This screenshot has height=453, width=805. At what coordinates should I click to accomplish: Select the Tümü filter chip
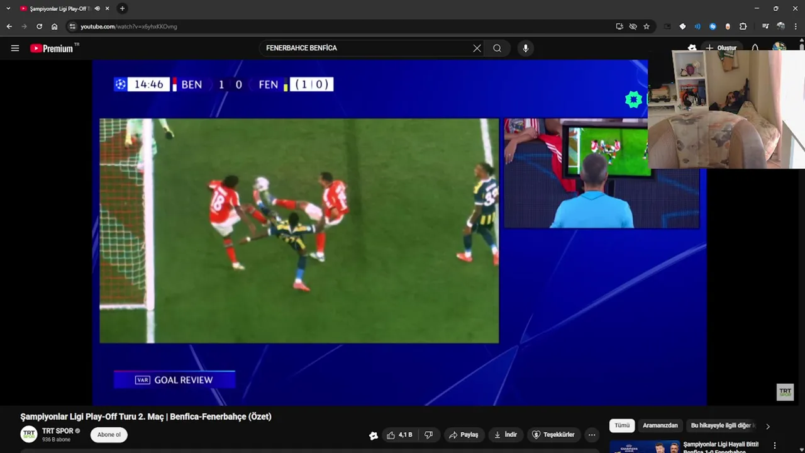click(x=622, y=426)
